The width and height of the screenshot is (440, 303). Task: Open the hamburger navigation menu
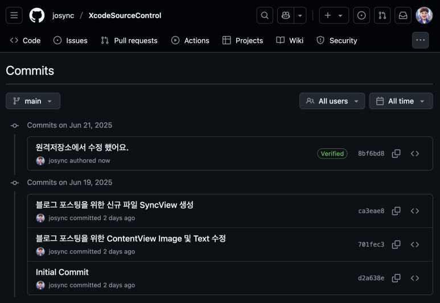14,15
